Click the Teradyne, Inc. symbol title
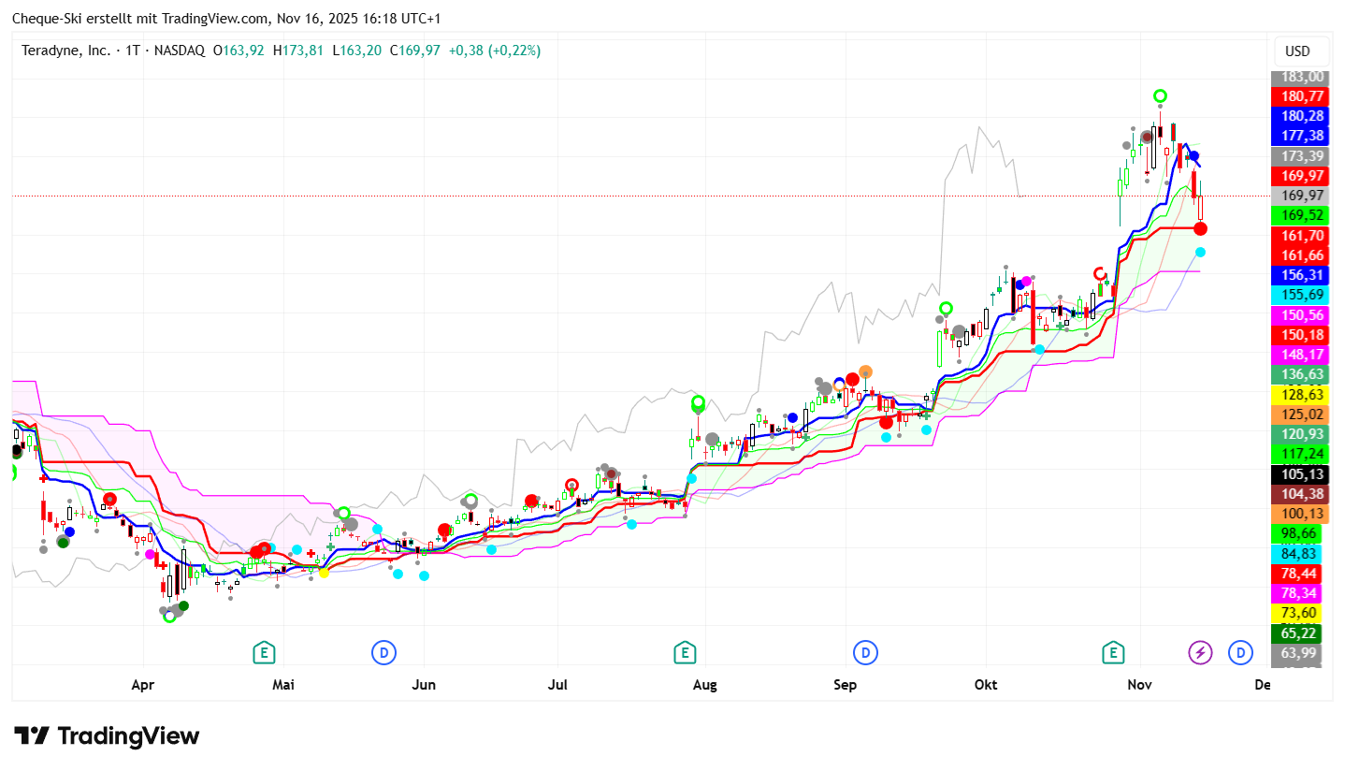 pos(65,51)
